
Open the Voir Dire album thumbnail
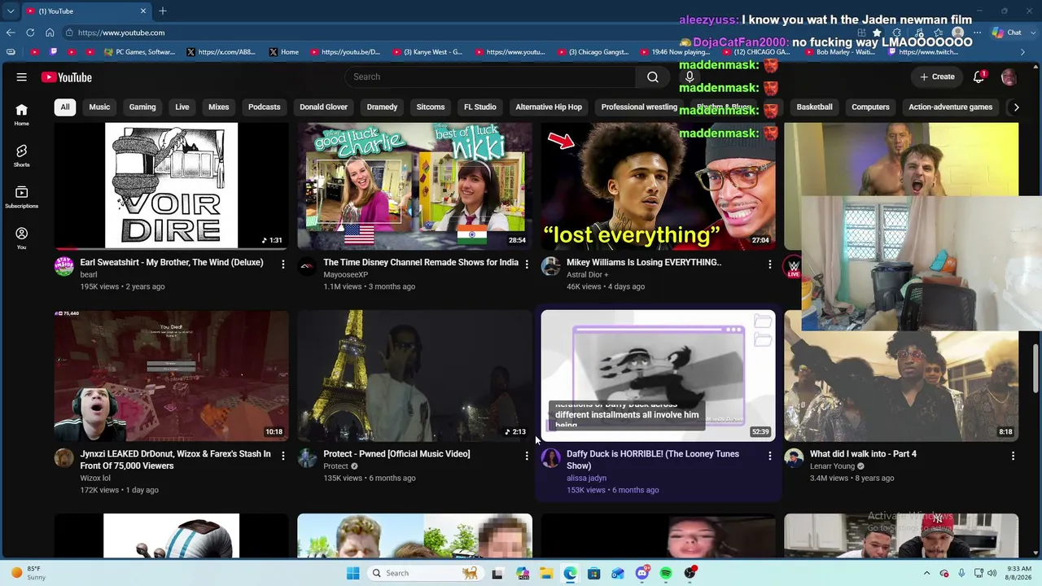pyautogui.click(x=171, y=186)
